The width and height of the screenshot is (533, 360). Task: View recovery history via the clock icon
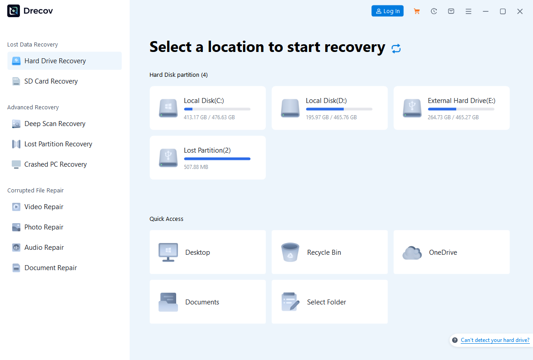(x=434, y=11)
